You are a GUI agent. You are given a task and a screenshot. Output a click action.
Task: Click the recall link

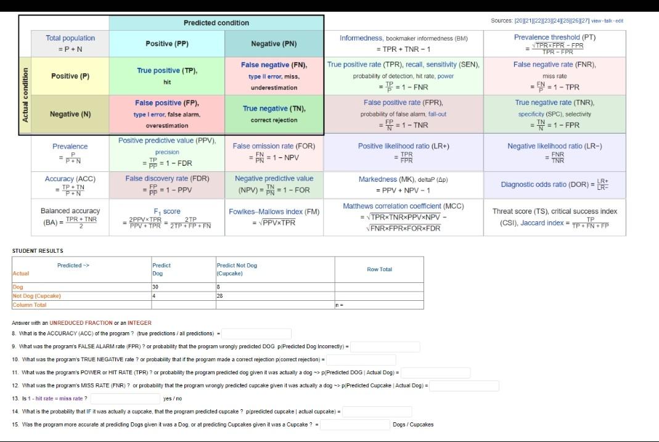(414, 64)
